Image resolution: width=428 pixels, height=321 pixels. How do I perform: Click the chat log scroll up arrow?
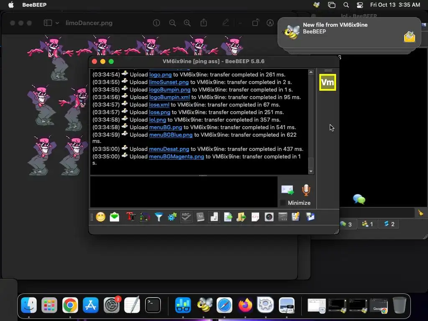pyautogui.click(x=311, y=72)
